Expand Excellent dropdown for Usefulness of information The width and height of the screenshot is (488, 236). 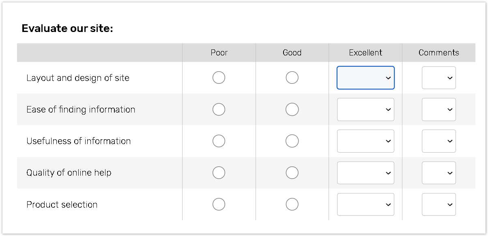365,141
